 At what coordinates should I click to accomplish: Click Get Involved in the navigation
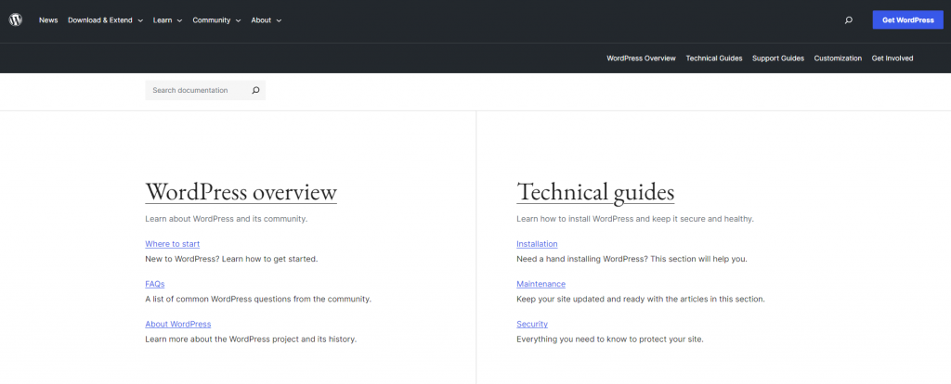coord(892,58)
